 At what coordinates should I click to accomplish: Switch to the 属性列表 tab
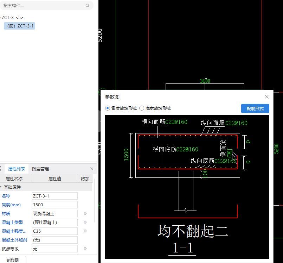click(17, 169)
